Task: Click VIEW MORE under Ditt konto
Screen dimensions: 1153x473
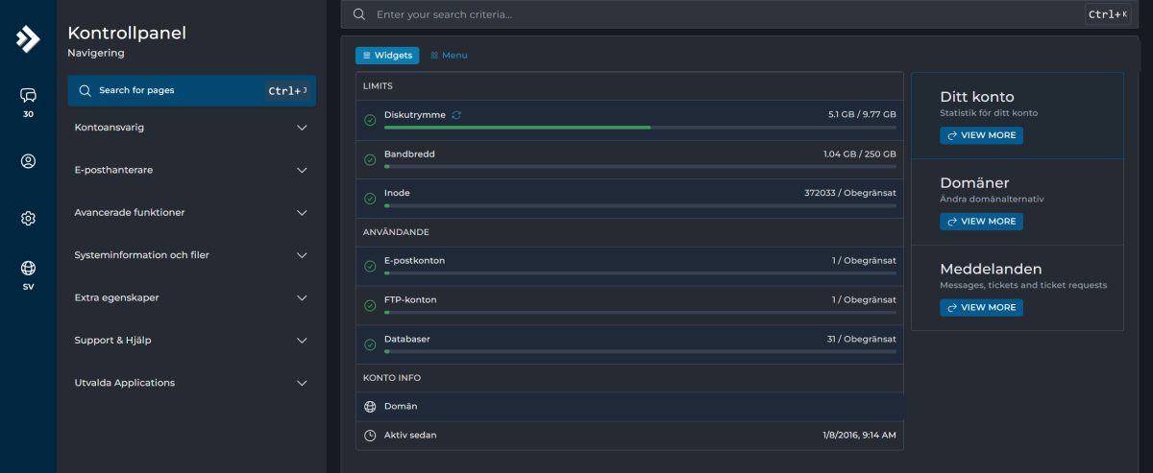Action: coord(981,135)
